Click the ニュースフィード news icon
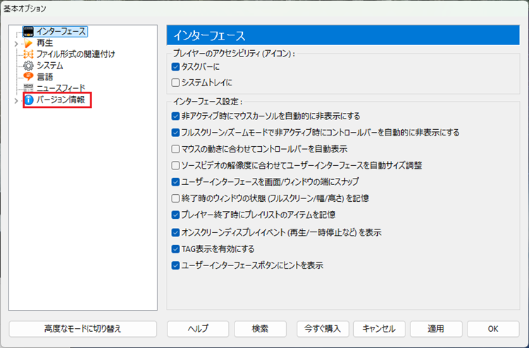The width and height of the screenshot is (529, 348). click(28, 88)
